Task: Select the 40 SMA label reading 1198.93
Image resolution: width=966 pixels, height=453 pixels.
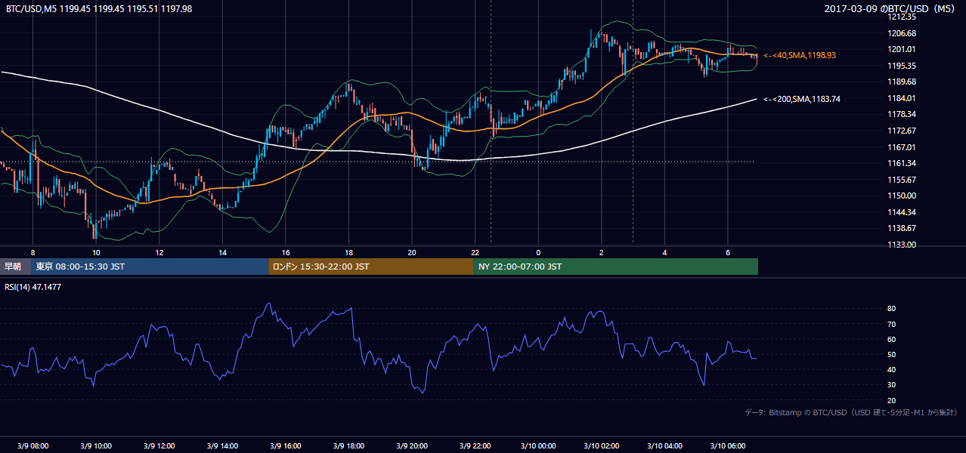Action: point(800,55)
